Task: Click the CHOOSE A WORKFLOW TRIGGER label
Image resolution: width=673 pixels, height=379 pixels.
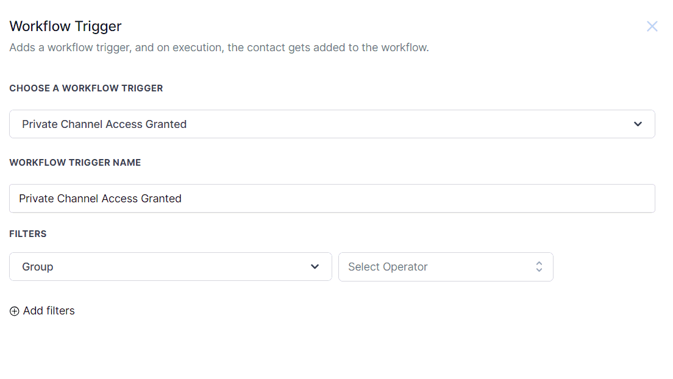Action: [86, 88]
